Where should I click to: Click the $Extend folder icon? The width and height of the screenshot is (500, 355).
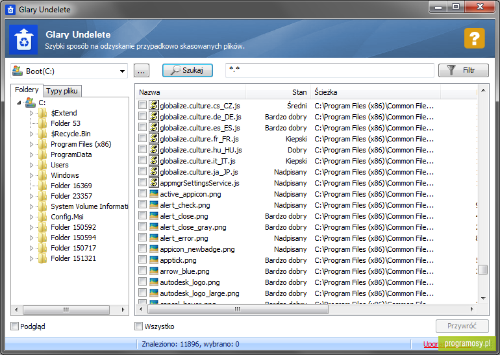42,113
